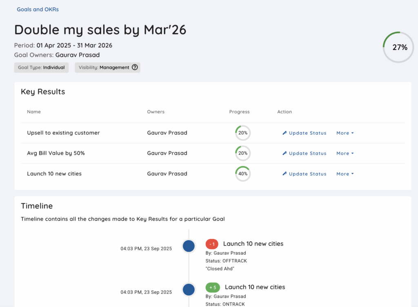
Task: Click the 20% progress ring for Upsell row
Action: tap(243, 133)
